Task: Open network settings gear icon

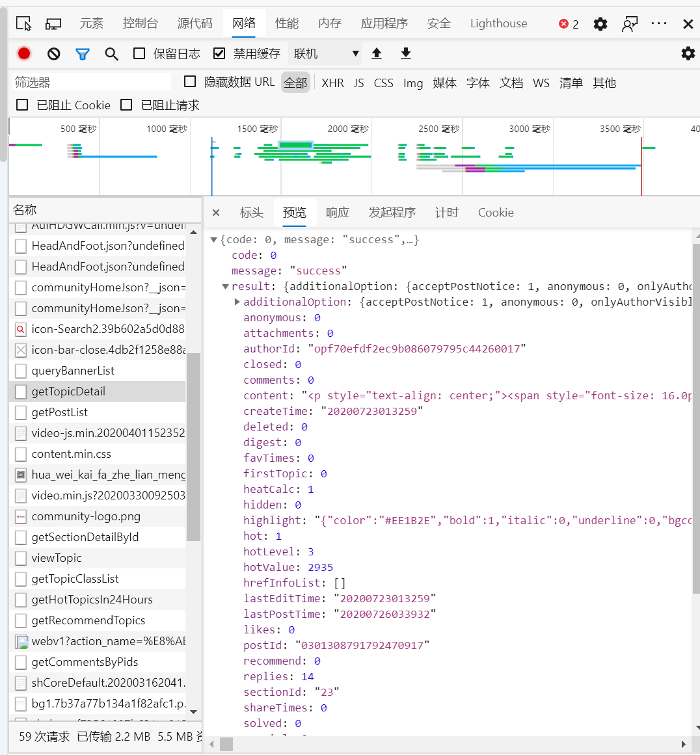Action: pos(688,53)
